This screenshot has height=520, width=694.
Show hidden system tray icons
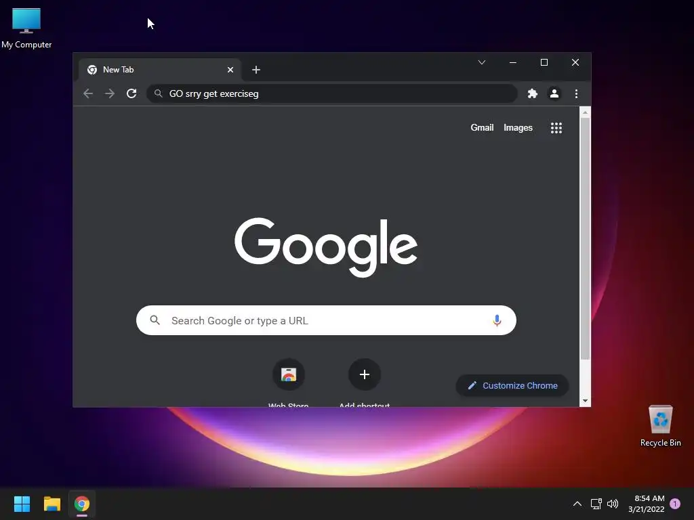coord(577,504)
